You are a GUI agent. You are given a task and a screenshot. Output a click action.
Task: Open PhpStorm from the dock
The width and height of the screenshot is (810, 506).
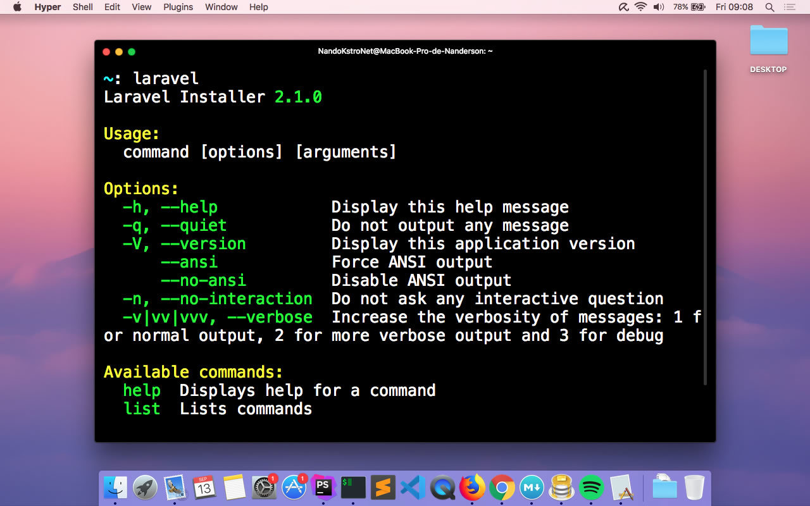tap(323, 488)
